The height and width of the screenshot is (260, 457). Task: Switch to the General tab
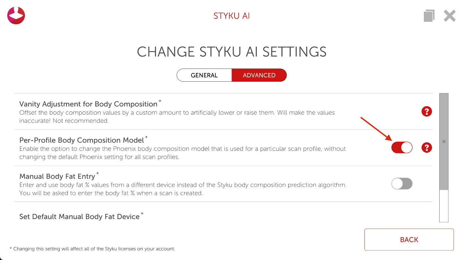(x=204, y=75)
